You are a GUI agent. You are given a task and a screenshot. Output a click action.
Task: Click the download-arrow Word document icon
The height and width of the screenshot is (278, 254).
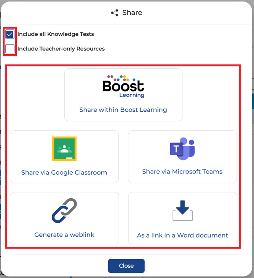(x=182, y=211)
